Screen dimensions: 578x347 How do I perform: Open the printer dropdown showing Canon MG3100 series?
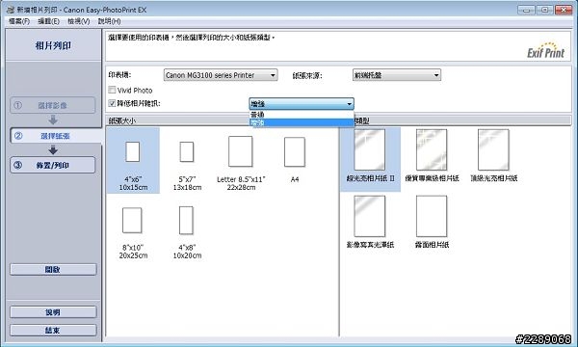pyautogui.click(x=221, y=75)
